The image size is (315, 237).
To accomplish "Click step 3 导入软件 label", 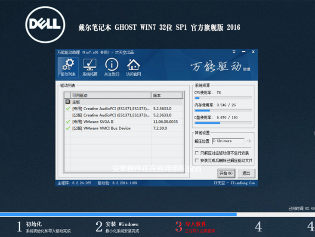I will (x=195, y=224).
